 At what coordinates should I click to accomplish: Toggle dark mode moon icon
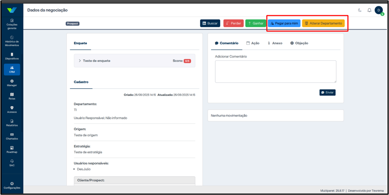pyautogui.click(x=360, y=10)
